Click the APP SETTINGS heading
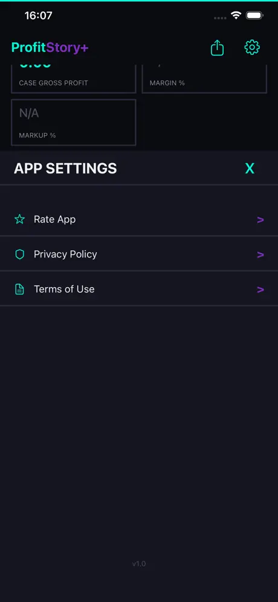This screenshot has width=278, height=602. [65, 169]
